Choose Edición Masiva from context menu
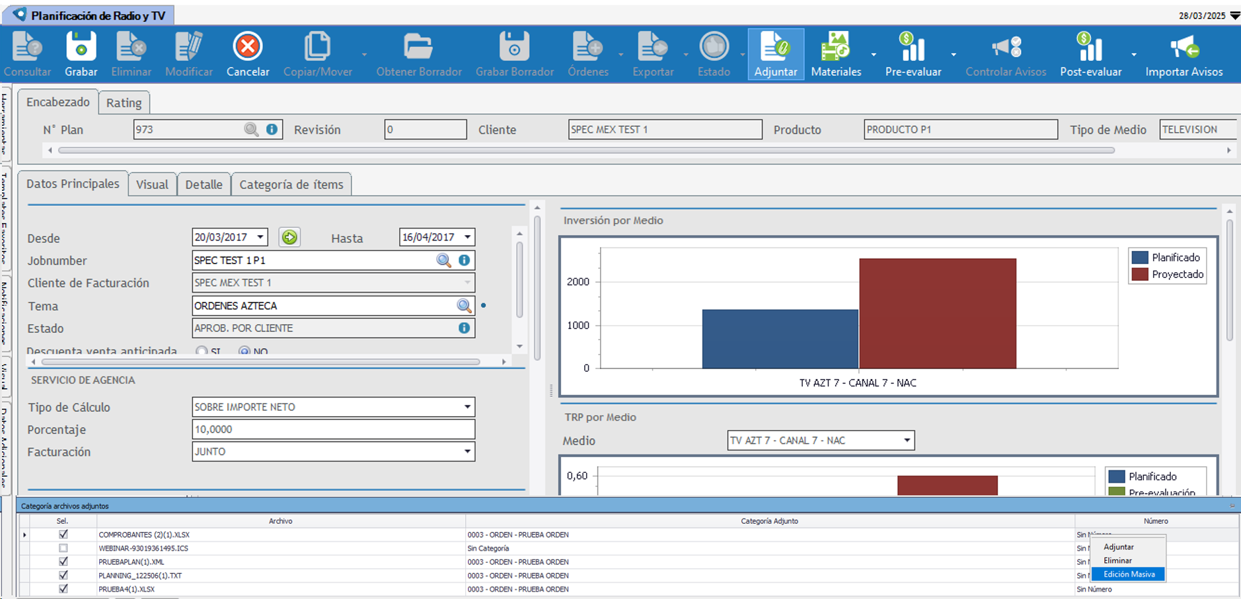This screenshot has height=599, width=1241. tap(1129, 575)
